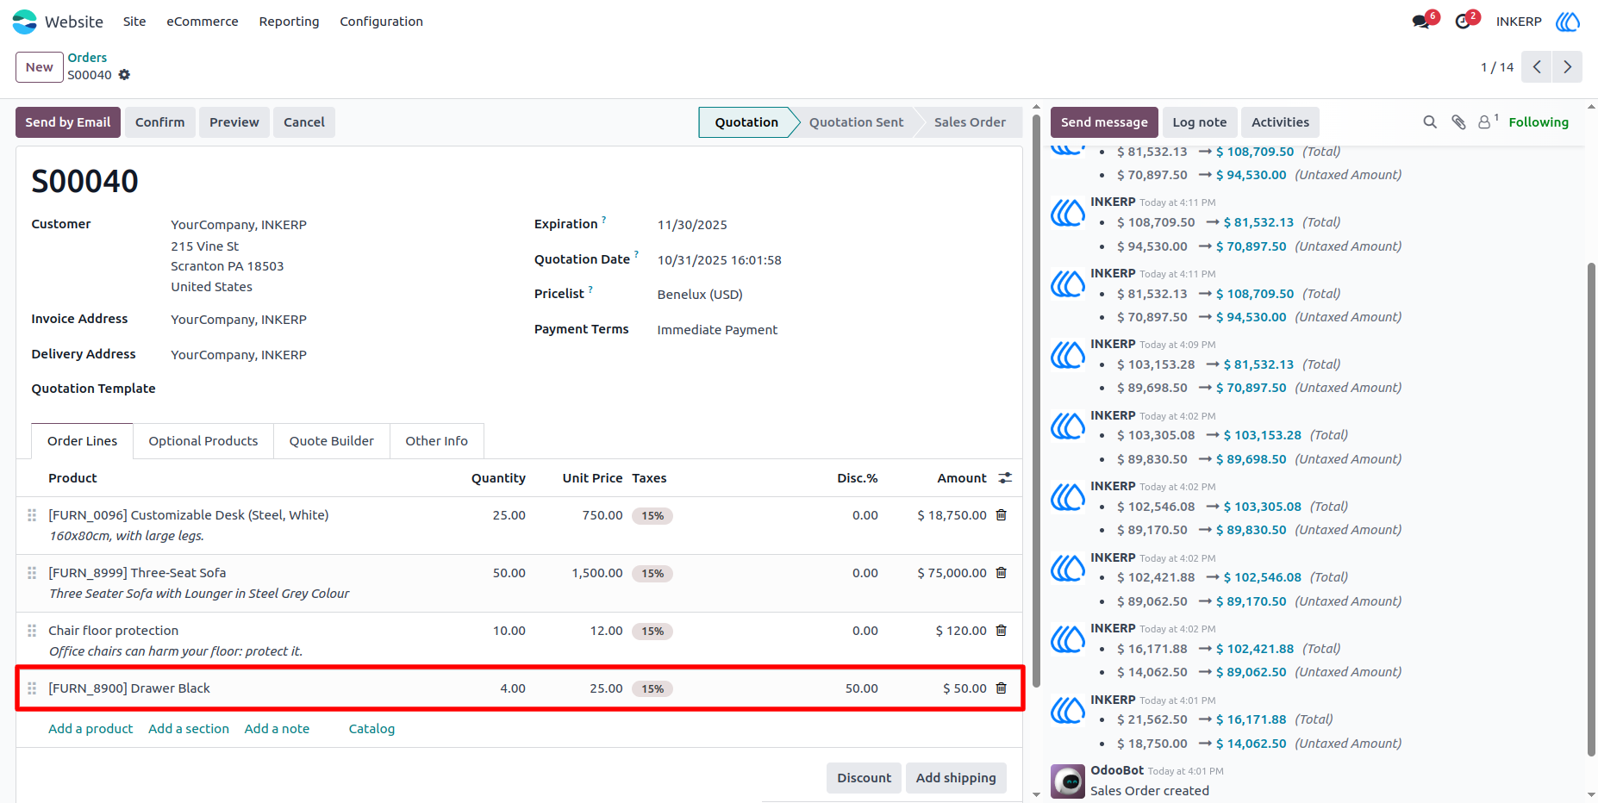The width and height of the screenshot is (1598, 803).
Task: Click the INKERP company avatar icon
Action: [1568, 22]
